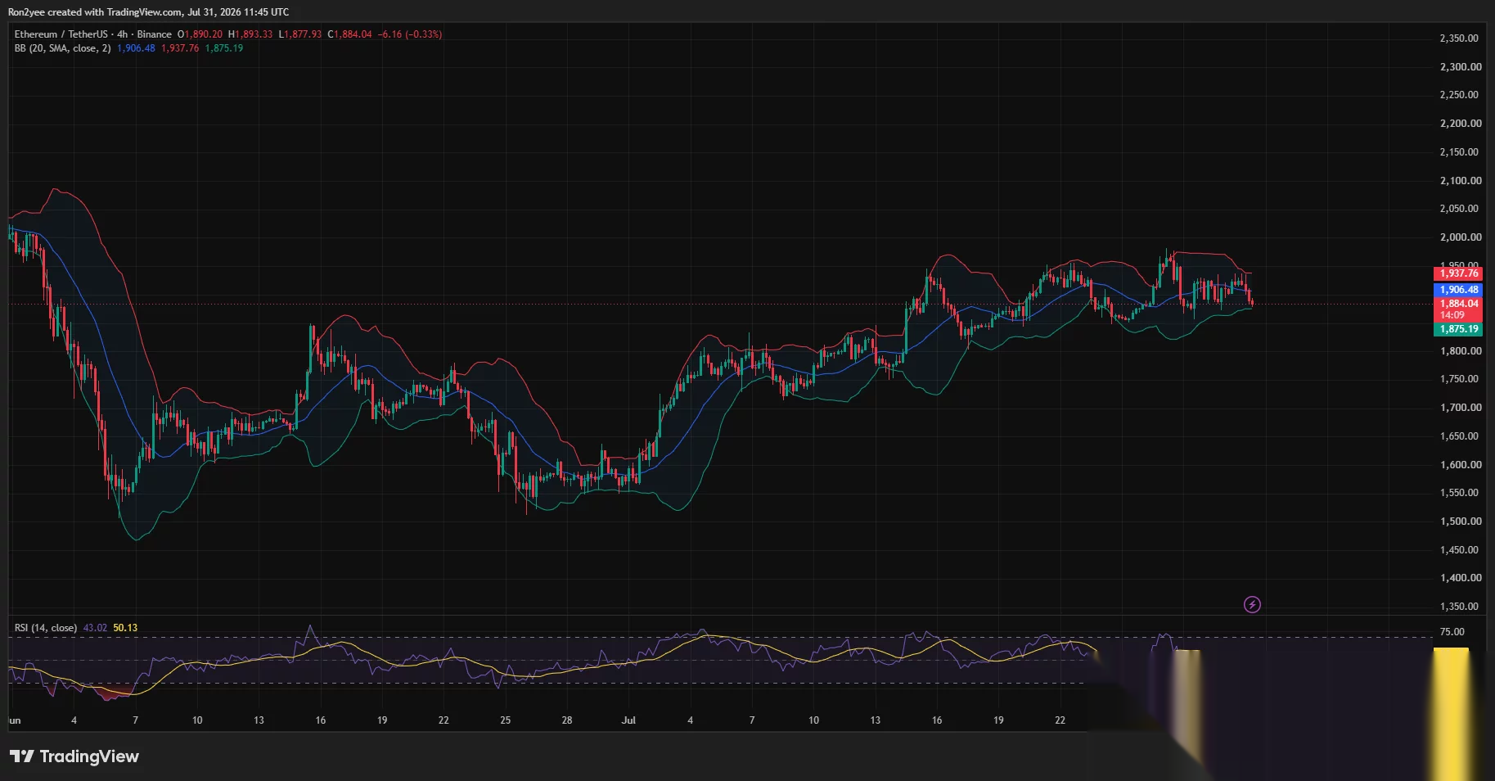Viewport: 1495px width, 781px height.
Task: Click the 1,800.00 price axis label
Action: click(1461, 351)
